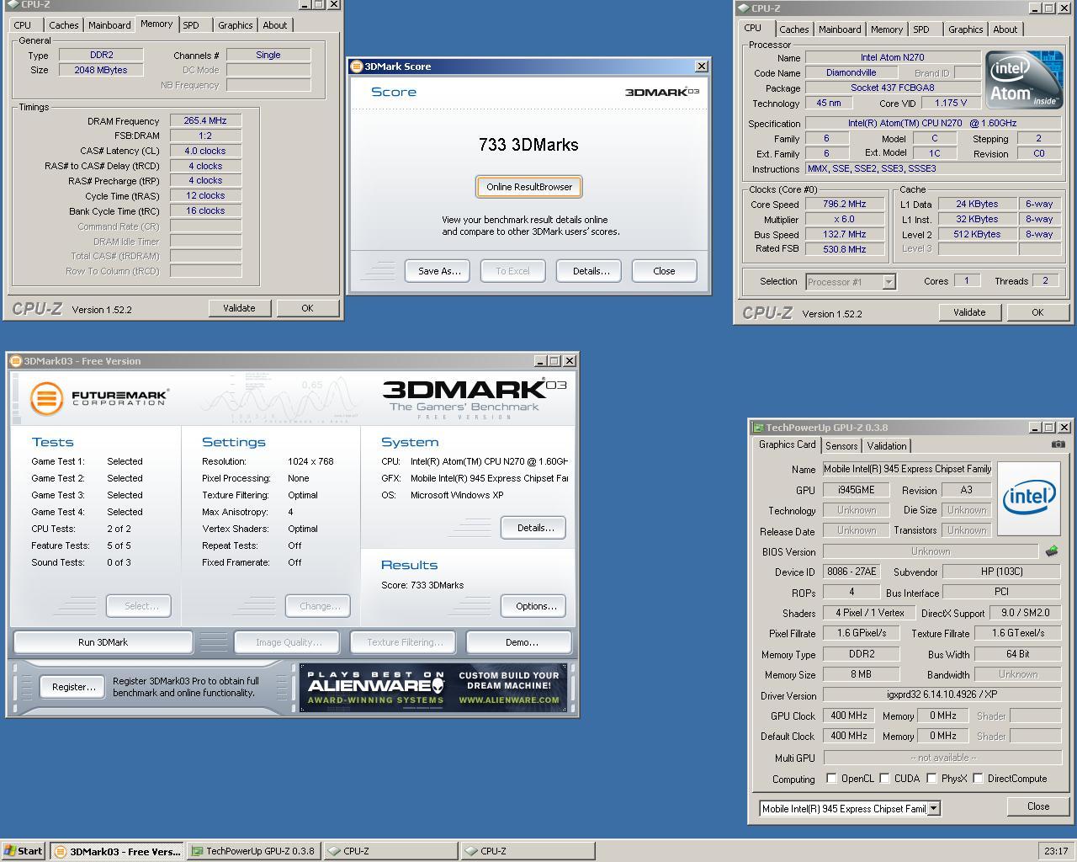Click the Alienware banner advertisement
The width and height of the screenshot is (1077, 862).
[x=433, y=688]
